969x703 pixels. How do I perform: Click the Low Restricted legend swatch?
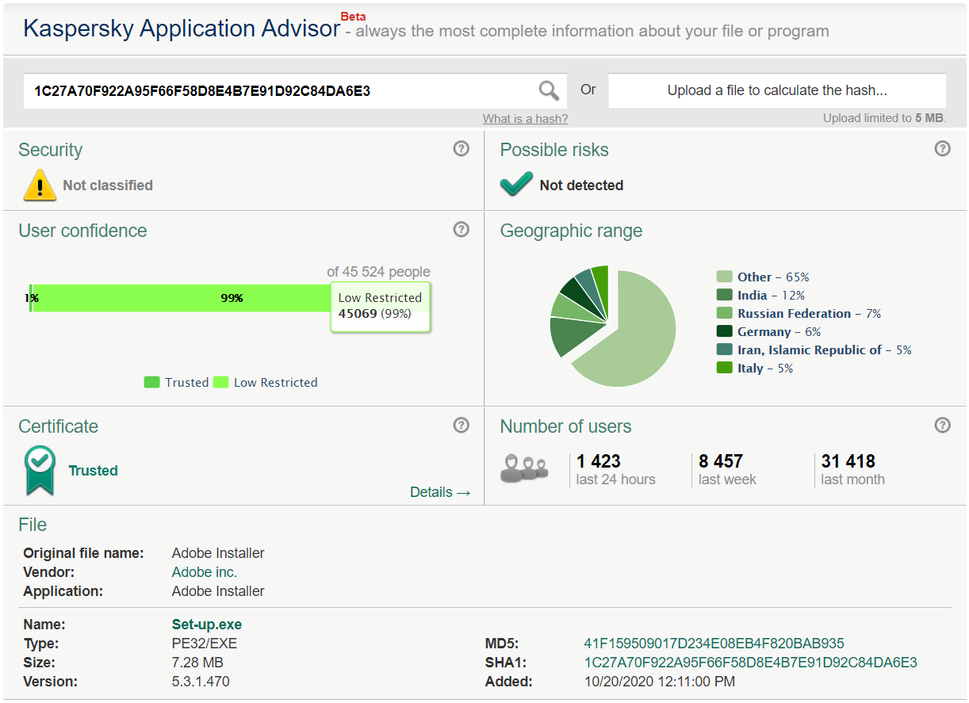click(220, 382)
